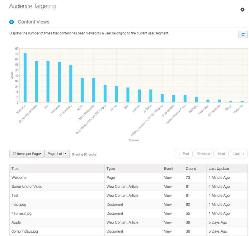Jump to the Last results page

(x=238, y=154)
